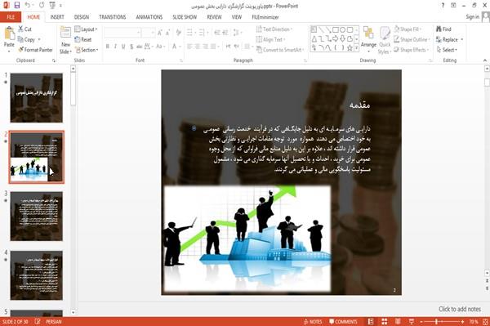This screenshot has height=326, width=490.
Task: Toggle the Comments pane in status bar
Action: tap(343, 322)
